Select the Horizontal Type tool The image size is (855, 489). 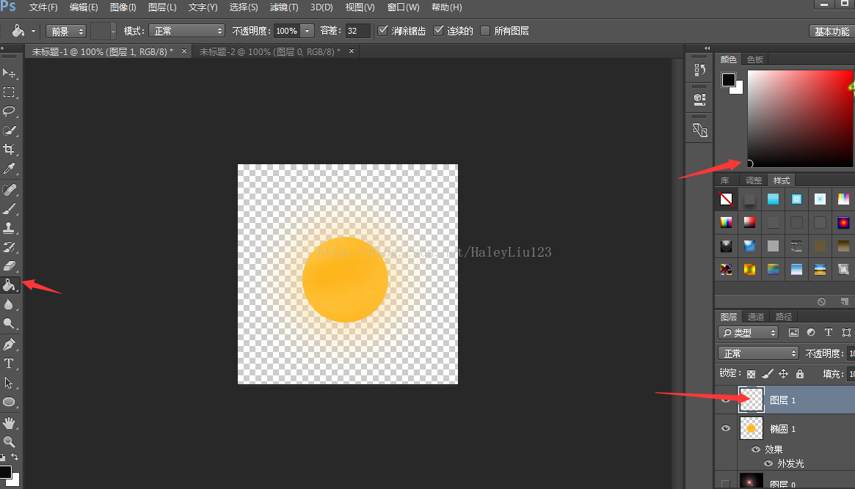click(x=10, y=364)
